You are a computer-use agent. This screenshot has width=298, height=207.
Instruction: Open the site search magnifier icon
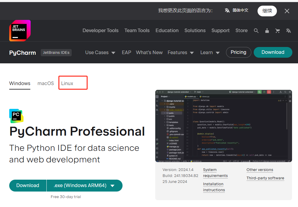coord(256,31)
